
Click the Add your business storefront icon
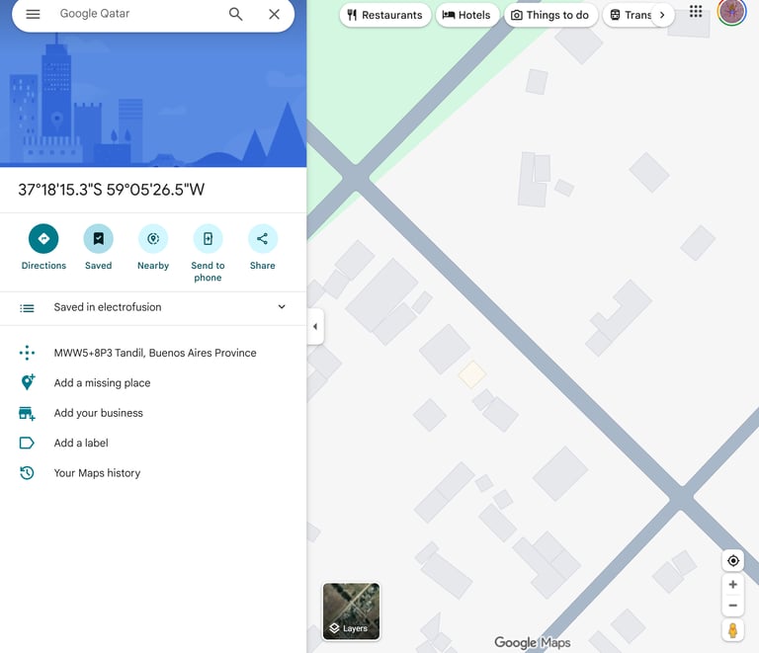[x=27, y=413]
